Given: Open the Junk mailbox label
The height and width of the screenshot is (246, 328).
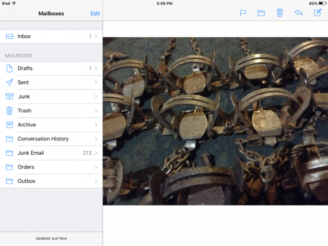Looking at the screenshot, I should [x=24, y=96].
